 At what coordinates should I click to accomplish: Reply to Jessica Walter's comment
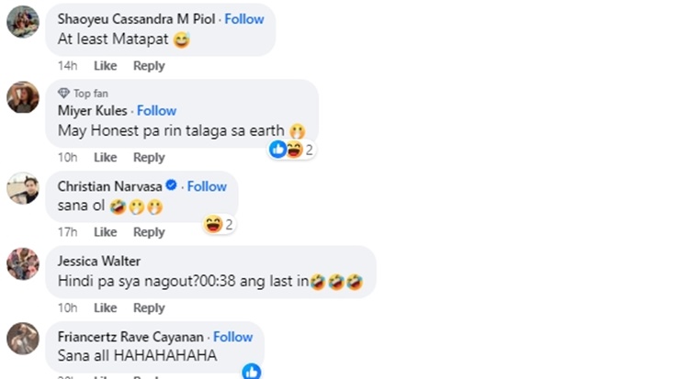coord(149,307)
